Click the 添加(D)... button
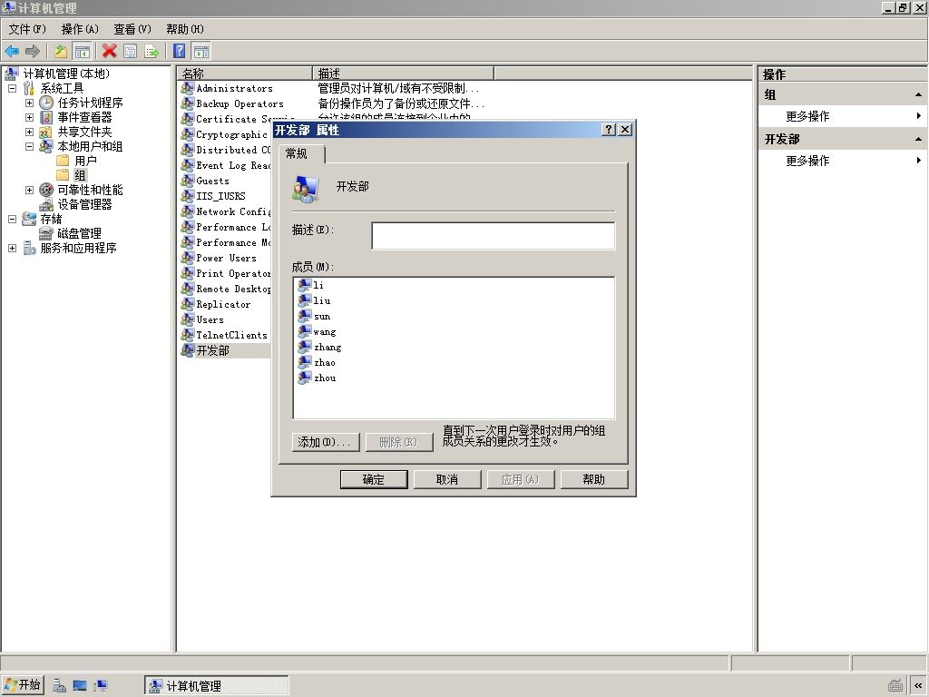This screenshot has width=929, height=697. [x=326, y=442]
